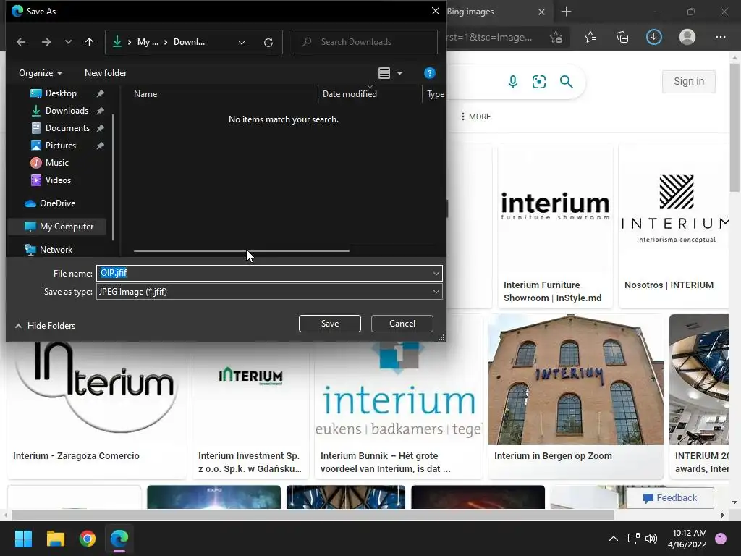
Task: Select Network in navigation pane
Action: [56, 250]
